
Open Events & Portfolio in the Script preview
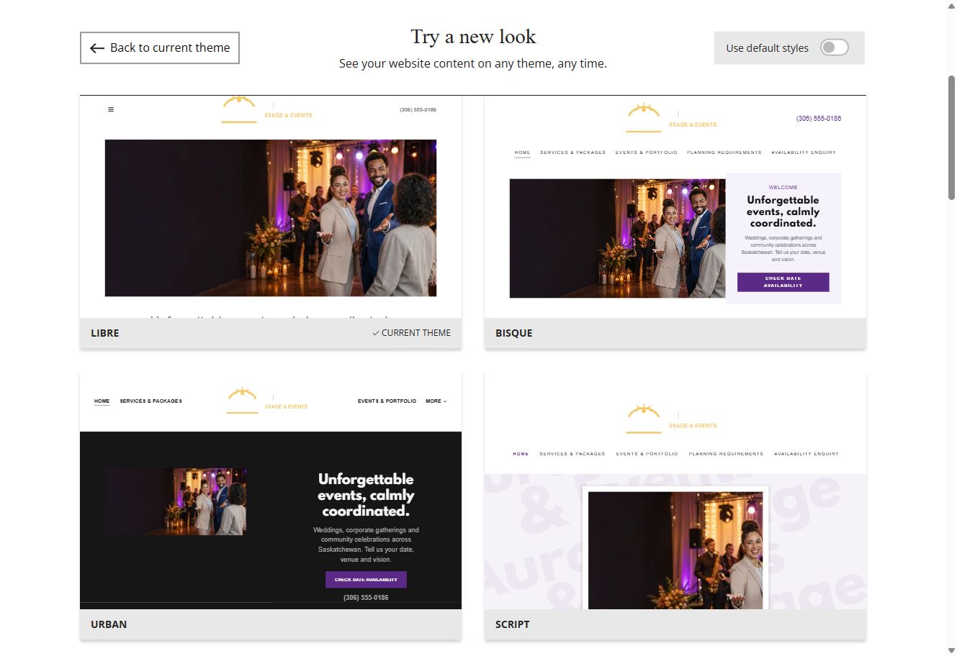pyautogui.click(x=647, y=454)
